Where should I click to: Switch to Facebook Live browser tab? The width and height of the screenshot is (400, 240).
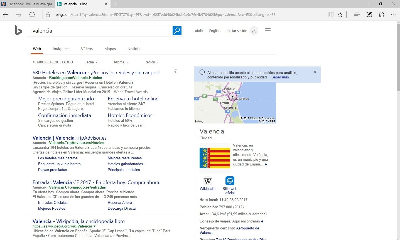[27, 4]
